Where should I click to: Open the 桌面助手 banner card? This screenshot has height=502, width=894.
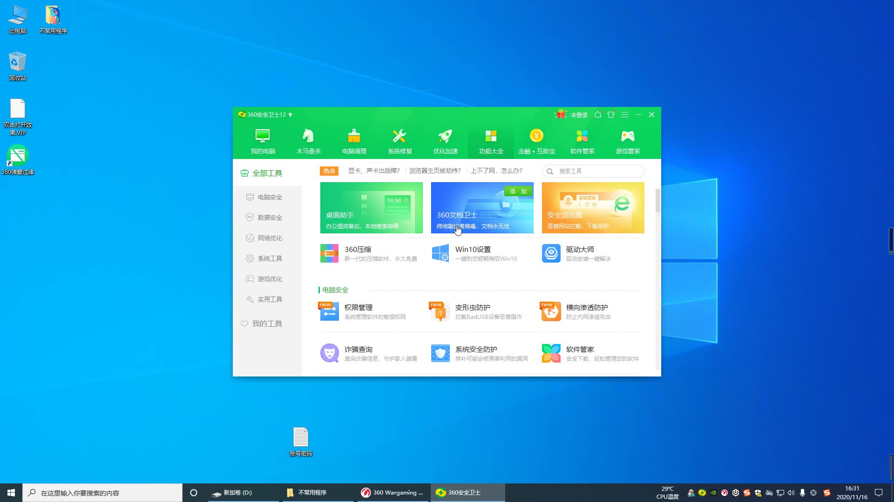[372, 208]
